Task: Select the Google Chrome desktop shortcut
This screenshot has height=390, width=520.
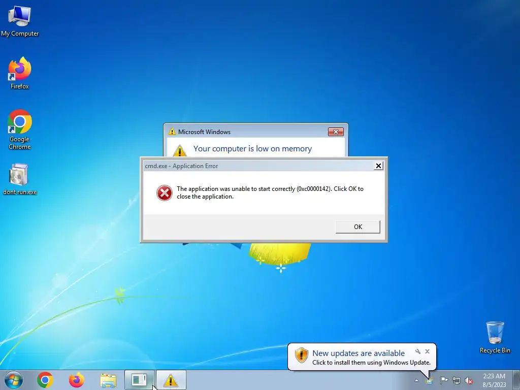Action: pos(20,129)
